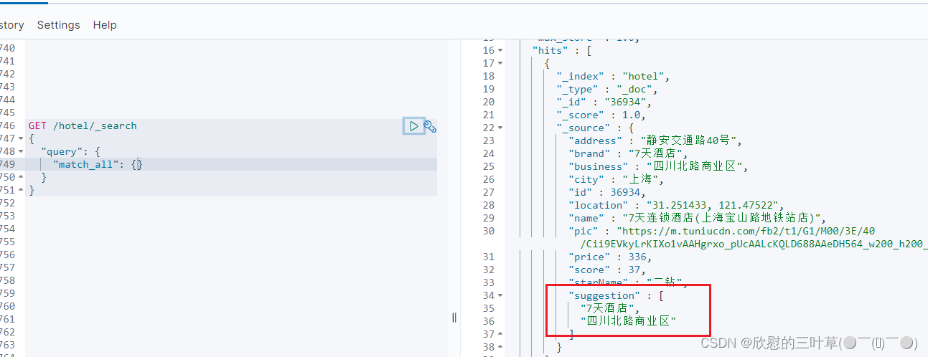Toggle fold arrow at request line 750
This screenshot has width=928, height=357.
(x=20, y=177)
